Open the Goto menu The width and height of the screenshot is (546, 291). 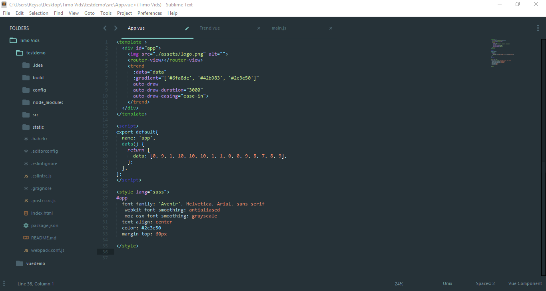pyautogui.click(x=89, y=13)
